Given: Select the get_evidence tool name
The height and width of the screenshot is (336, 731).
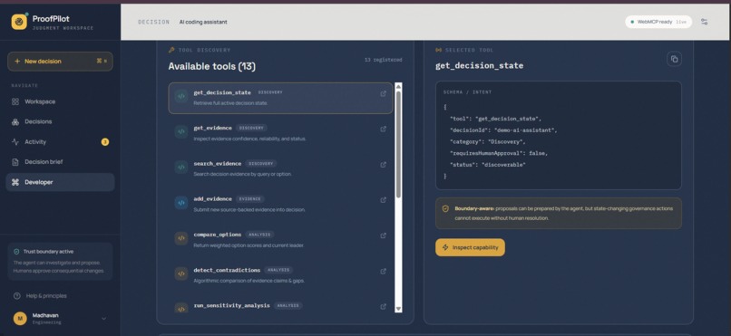Looking at the screenshot, I should [x=212, y=128].
